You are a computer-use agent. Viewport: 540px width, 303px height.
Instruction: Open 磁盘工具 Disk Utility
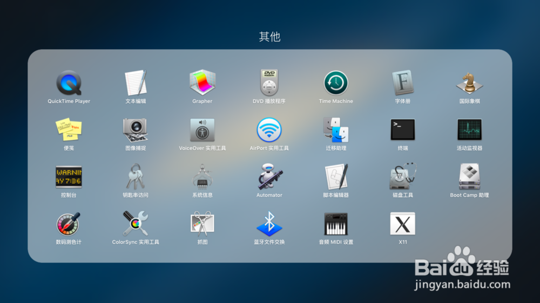click(403, 177)
